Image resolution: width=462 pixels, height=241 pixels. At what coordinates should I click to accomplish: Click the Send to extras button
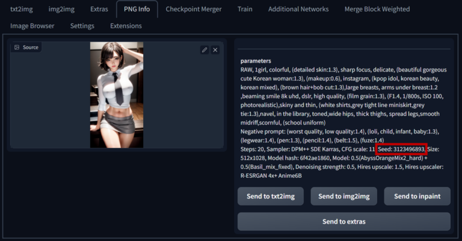coord(344,222)
